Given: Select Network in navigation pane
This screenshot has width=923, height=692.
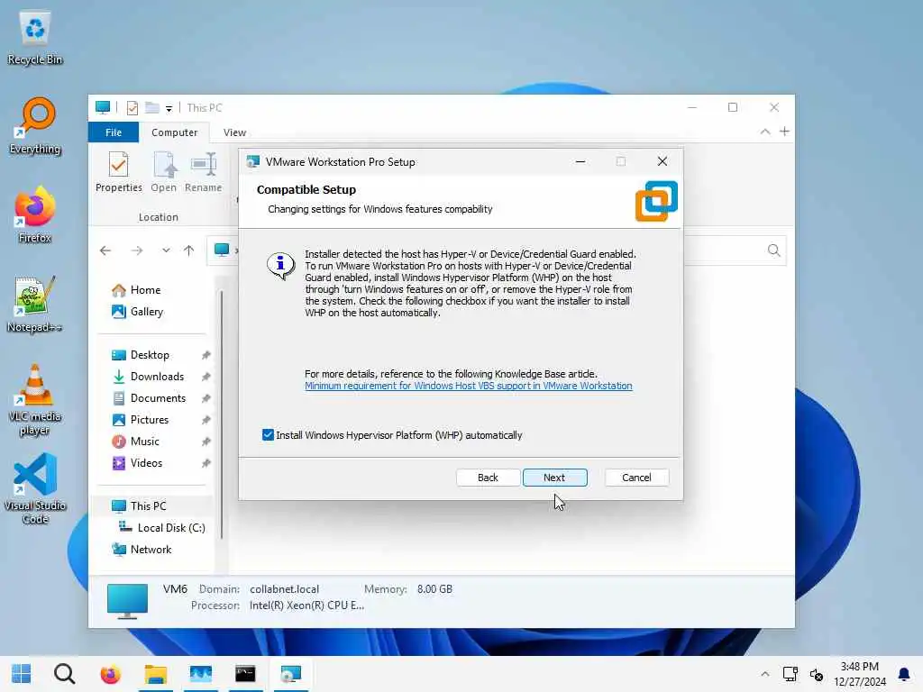Looking at the screenshot, I should click(x=142, y=550).
